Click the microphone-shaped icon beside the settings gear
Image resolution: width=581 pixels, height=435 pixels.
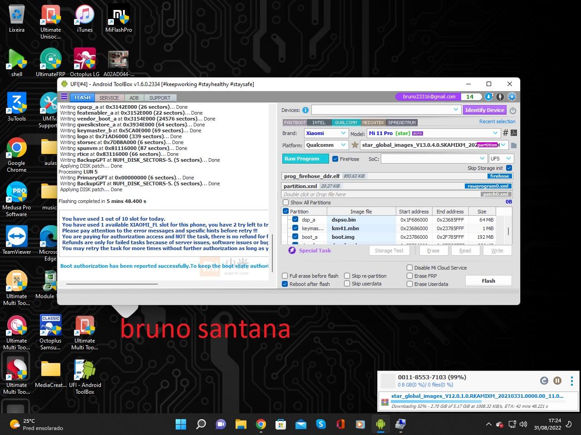point(500,97)
